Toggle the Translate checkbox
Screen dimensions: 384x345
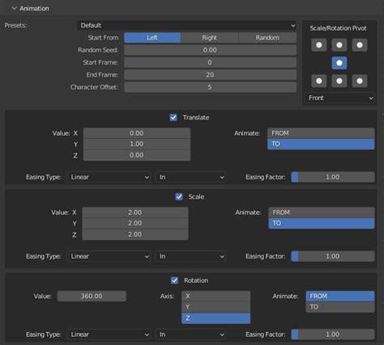[x=173, y=117]
